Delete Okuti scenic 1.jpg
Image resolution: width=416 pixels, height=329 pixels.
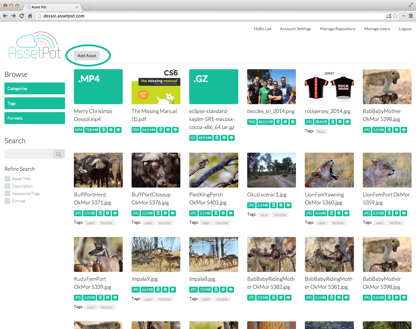click(274, 205)
